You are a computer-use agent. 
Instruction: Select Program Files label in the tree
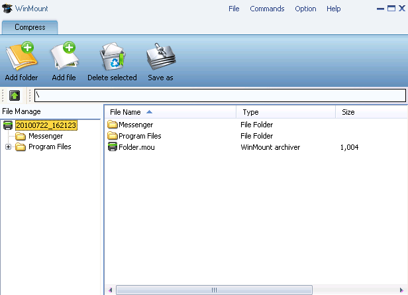(50, 147)
